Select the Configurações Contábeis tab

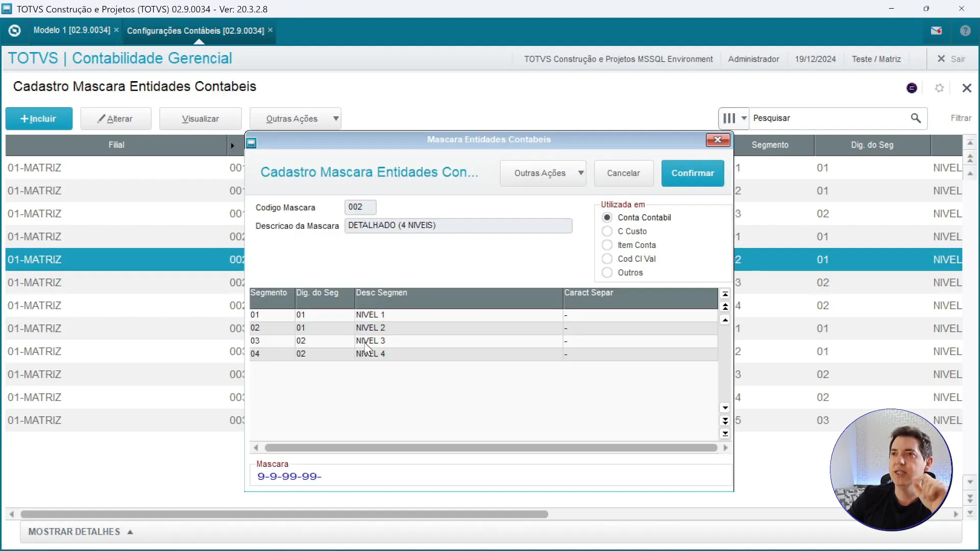pos(195,31)
